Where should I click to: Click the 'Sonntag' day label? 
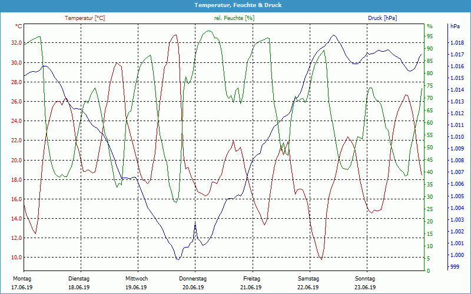[365, 279]
